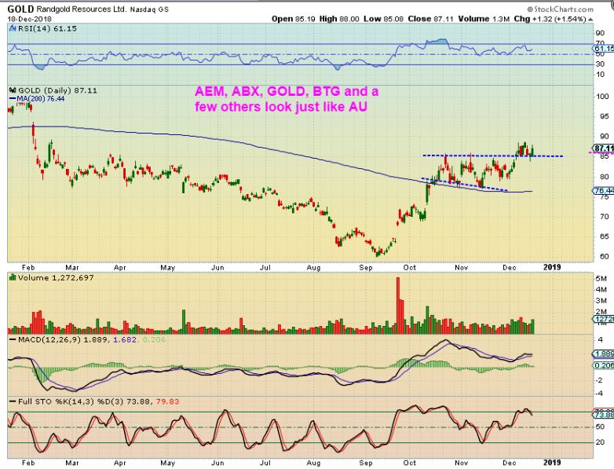Click the purple 1.682 MACD signal value

pos(125,339)
